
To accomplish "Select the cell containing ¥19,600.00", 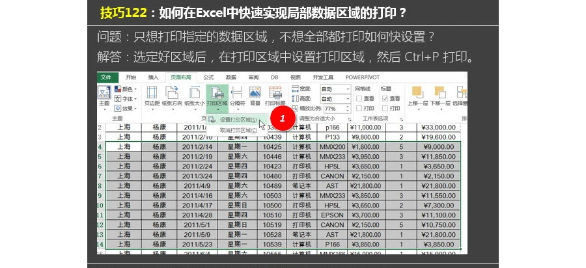I will point(439,137).
